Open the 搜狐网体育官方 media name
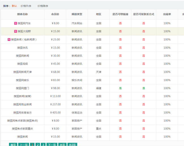 coord(22,113)
